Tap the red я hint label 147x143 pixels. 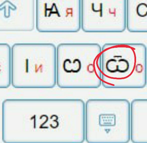click(x=69, y=12)
